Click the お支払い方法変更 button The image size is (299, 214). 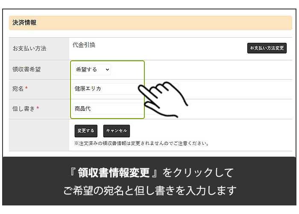point(267,48)
